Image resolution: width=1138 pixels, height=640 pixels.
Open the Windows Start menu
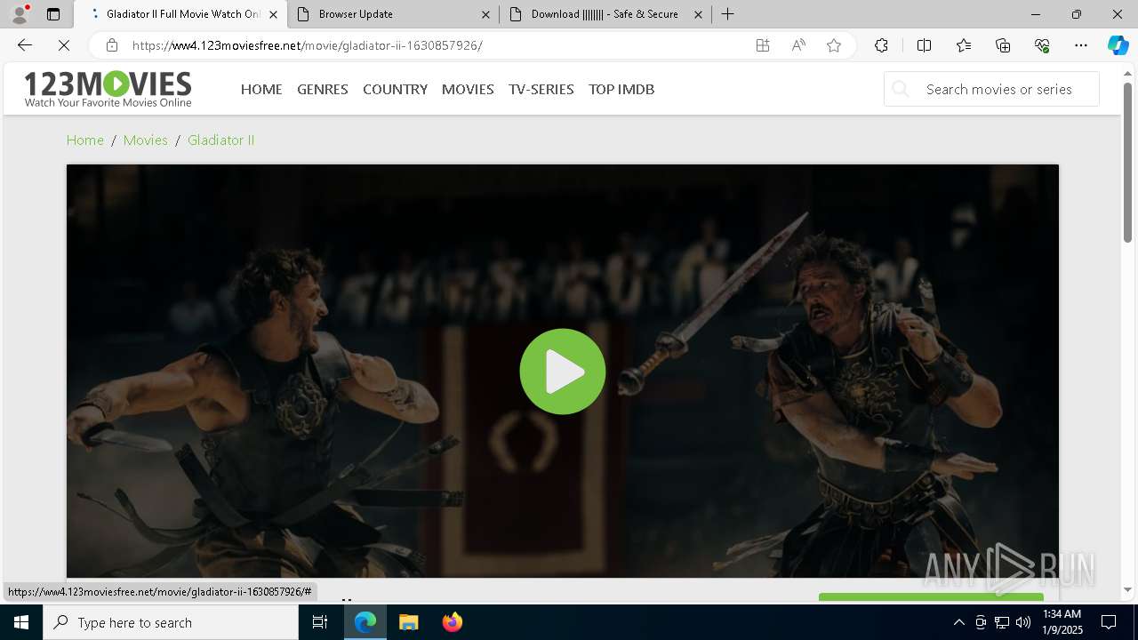[x=21, y=622]
